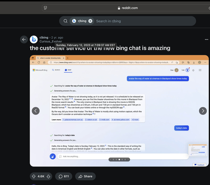The width and height of the screenshot is (210, 185).
Task: Open Curious_Evolver user profile
Action: tap(51, 41)
